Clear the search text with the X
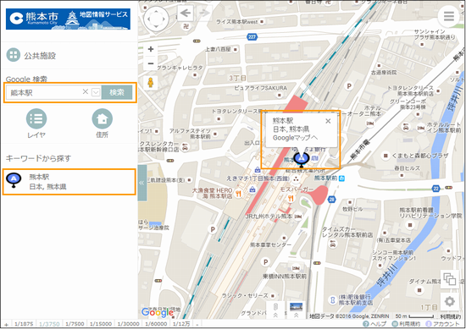466x329 pixels. (86, 91)
